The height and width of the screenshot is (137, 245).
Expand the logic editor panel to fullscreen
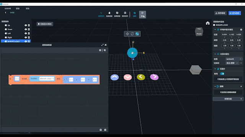[102, 45]
